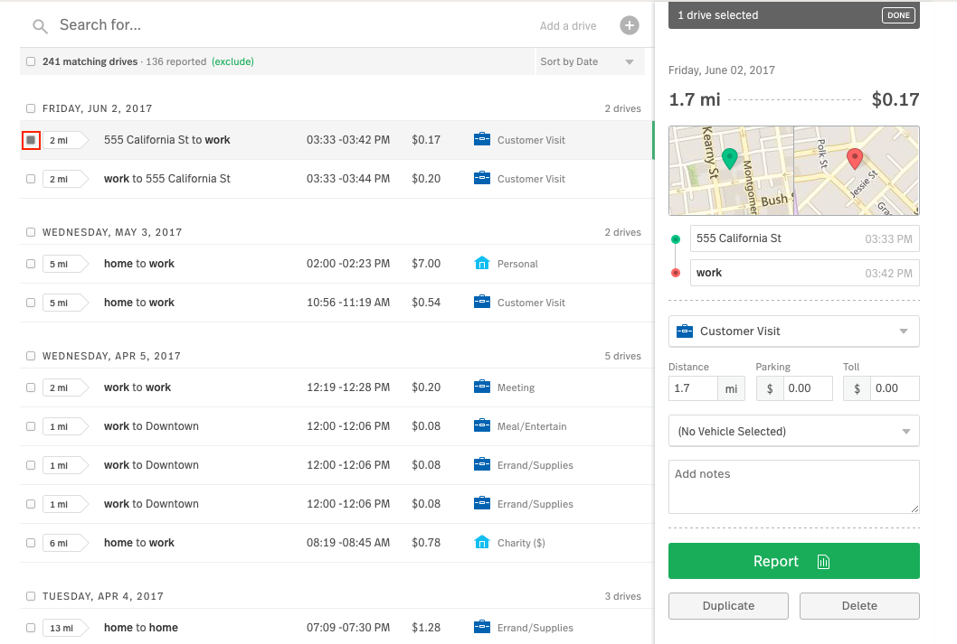The width and height of the screenshot is (957, 644).
Task: Click the home to home route text
Action: pyautogui.click(x=141, y=627)
